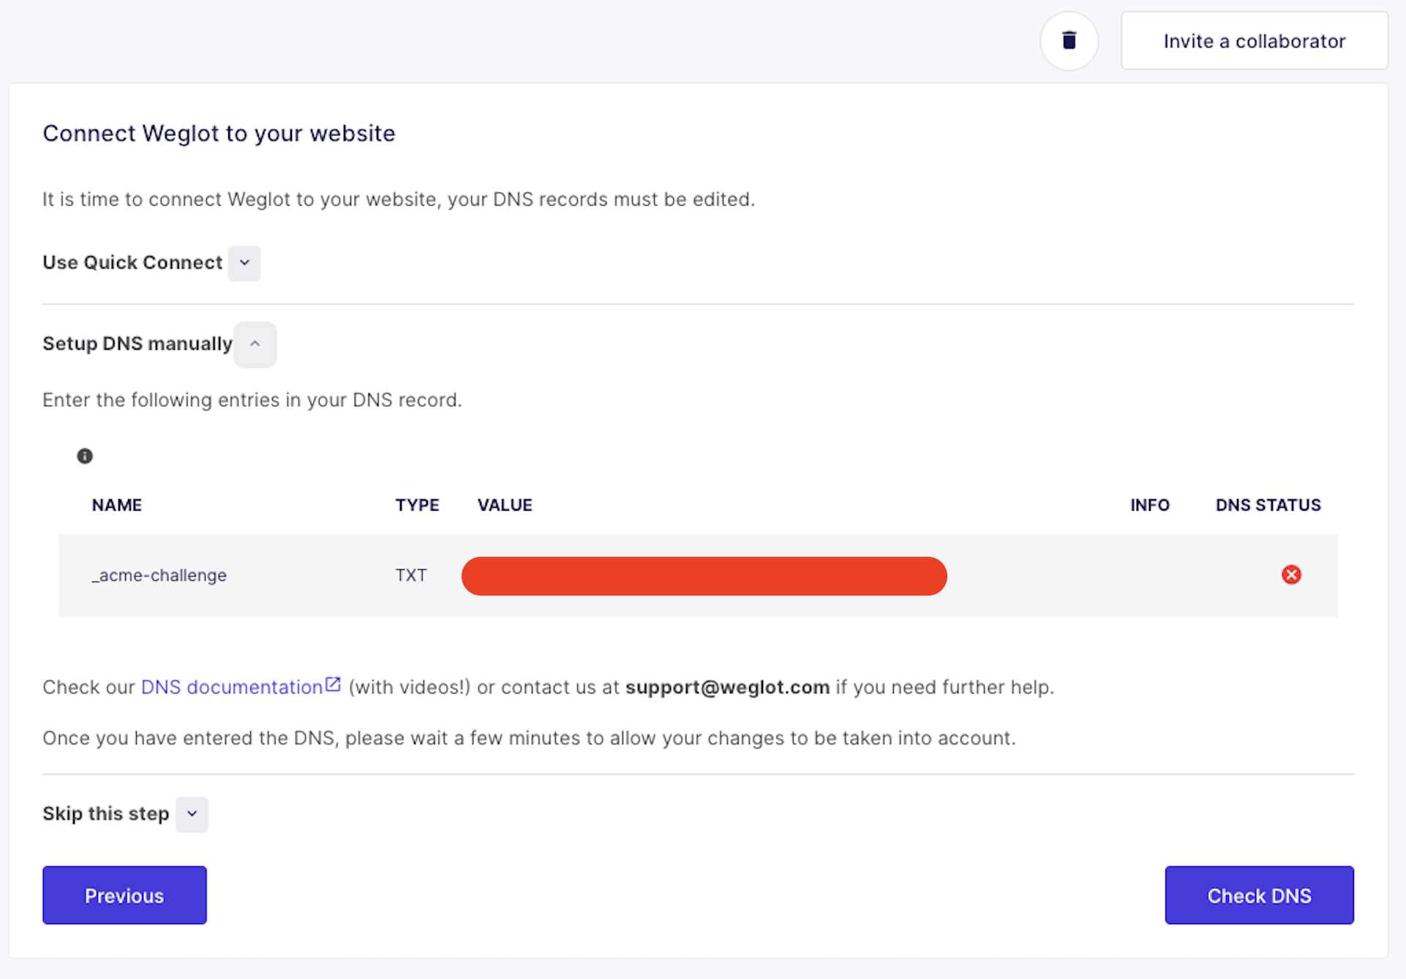This screenshot has height=979, width=1406.
Task: Open the external link icon beside DNS documentation
Action: 333,685
